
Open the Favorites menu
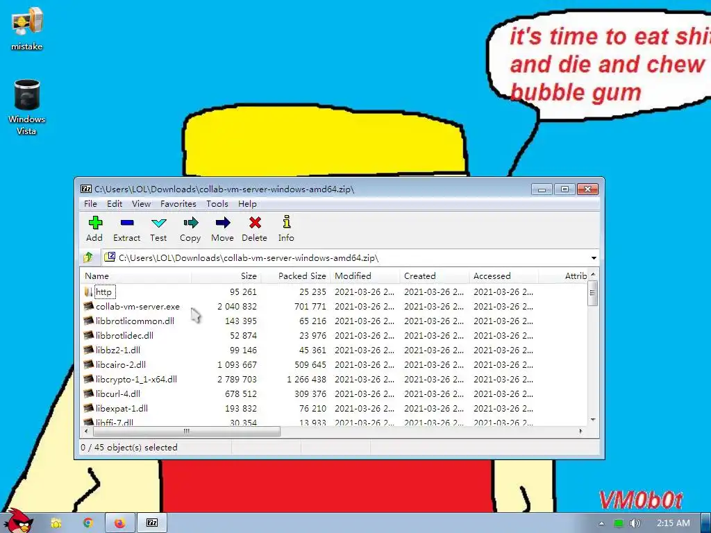pyautogui.click(x=178, y=204)
